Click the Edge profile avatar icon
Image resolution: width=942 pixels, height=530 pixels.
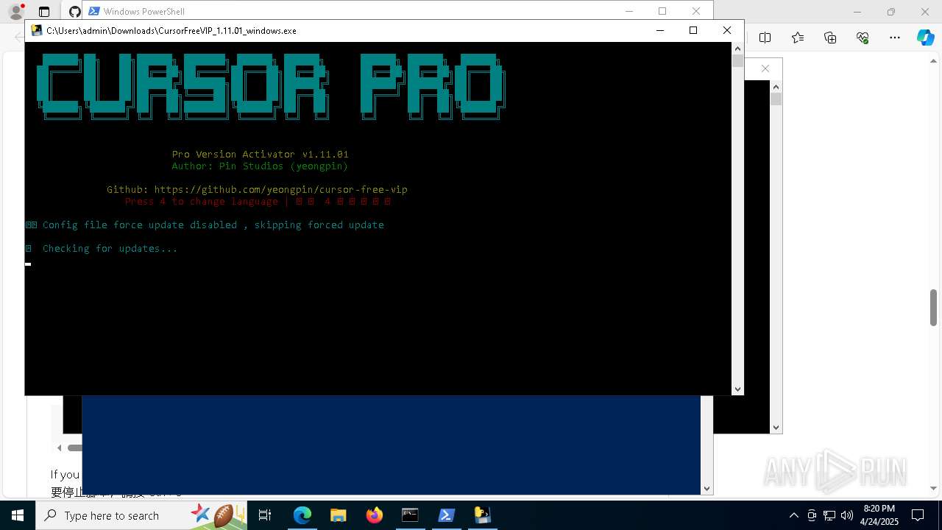(x=15, y=12)
